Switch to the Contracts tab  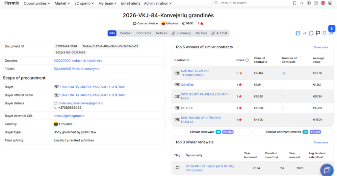pyautogui.click(x=143, y=33)
